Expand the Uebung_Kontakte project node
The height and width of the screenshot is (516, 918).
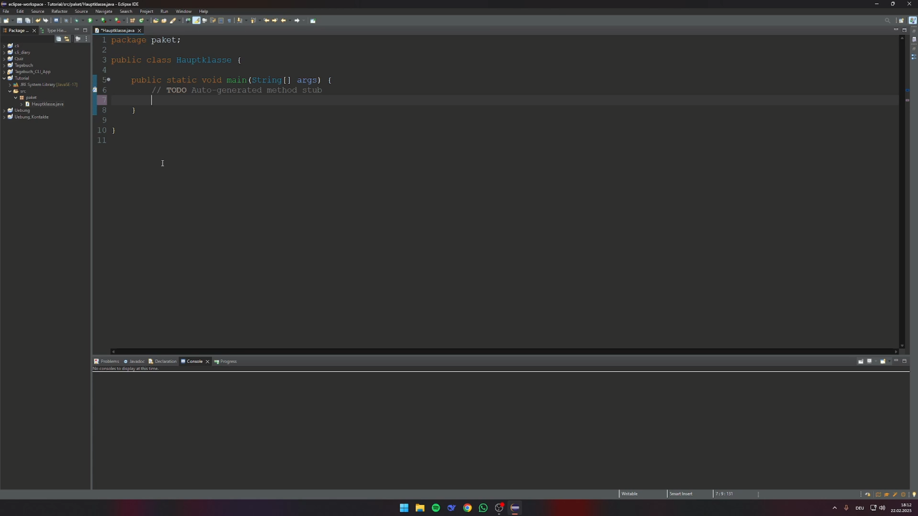coord(4,117)
